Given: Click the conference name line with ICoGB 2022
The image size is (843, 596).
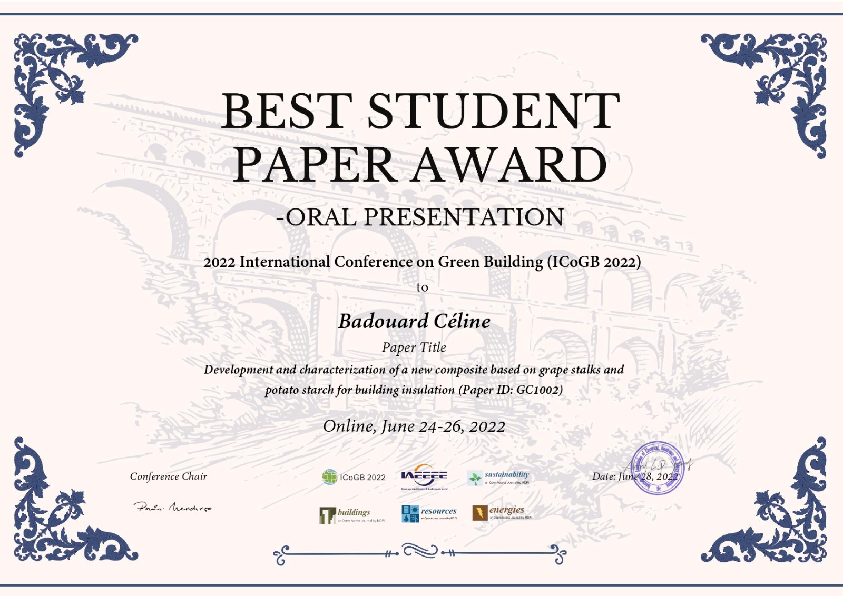Looking at the screenshot, I should coord(422,262).
